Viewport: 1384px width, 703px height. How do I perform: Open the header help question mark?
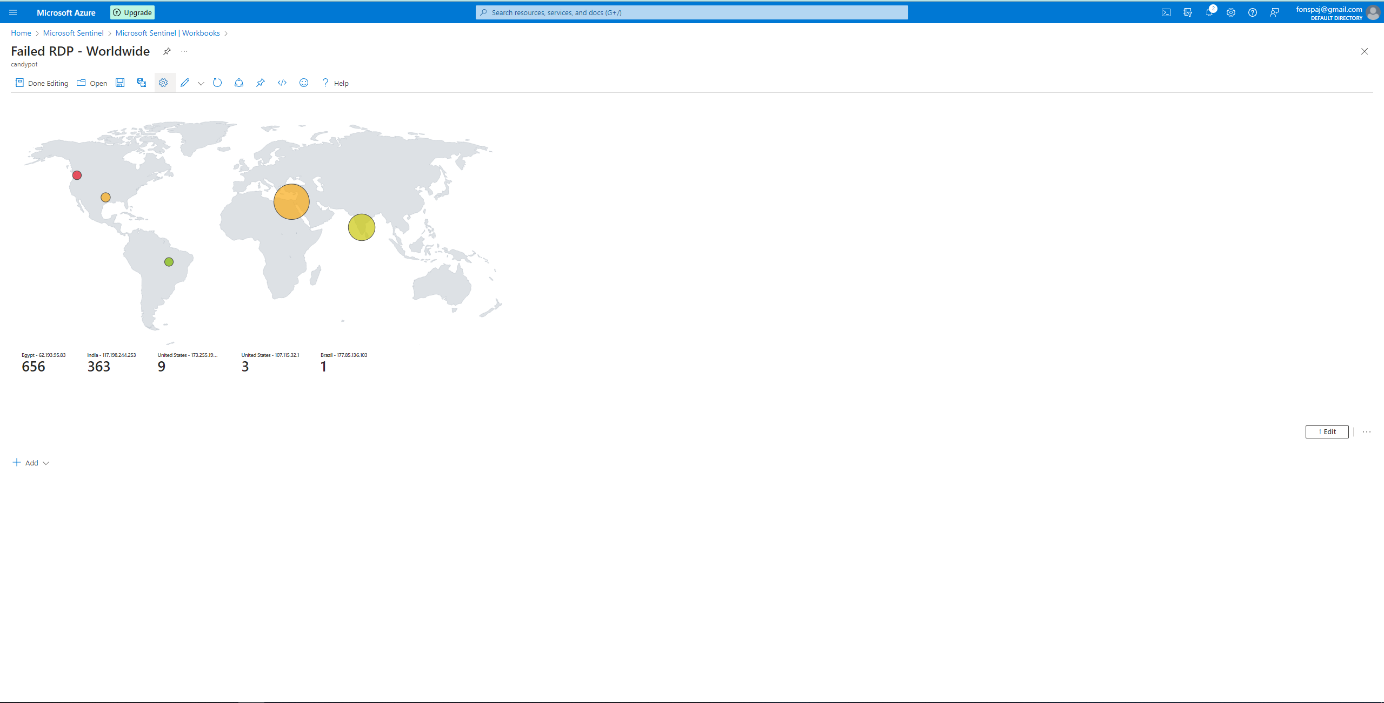pos(1253,12)
